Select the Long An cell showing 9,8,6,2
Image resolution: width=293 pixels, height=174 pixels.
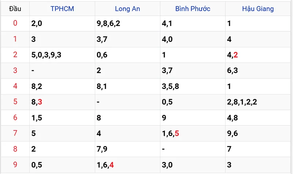pyautogui.click(x=108, y=23)
